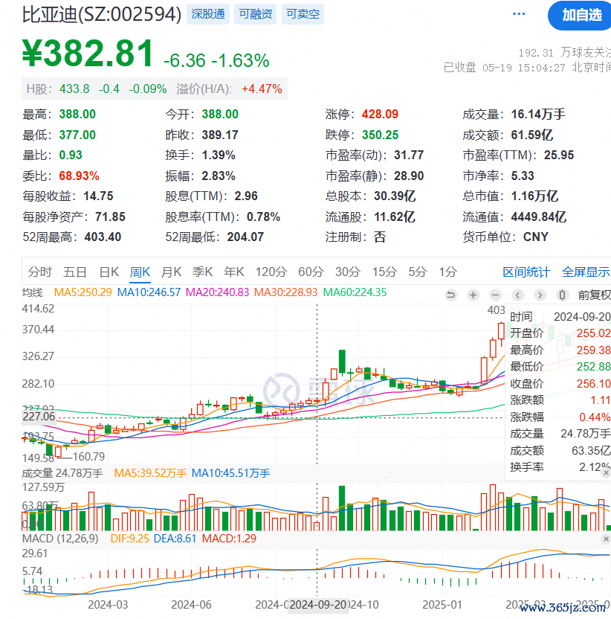Click the MA30:228.93 moving average label
Viewport: 611px width, 619px height.
[285, 292]
